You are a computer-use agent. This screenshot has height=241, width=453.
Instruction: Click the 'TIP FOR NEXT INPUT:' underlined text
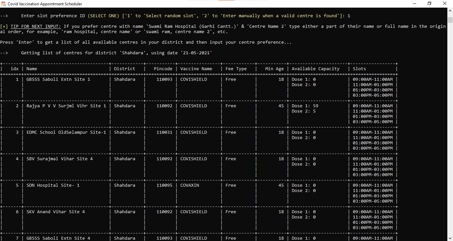tap(36, 26)
